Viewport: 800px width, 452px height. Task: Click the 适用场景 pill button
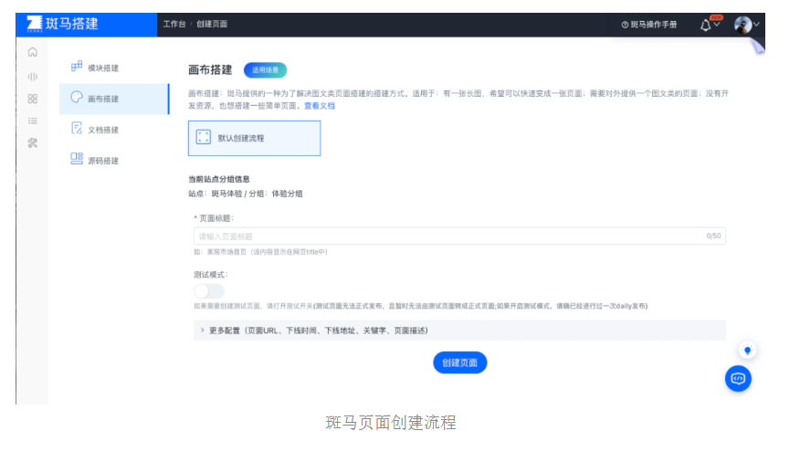[x=266, y=70]
